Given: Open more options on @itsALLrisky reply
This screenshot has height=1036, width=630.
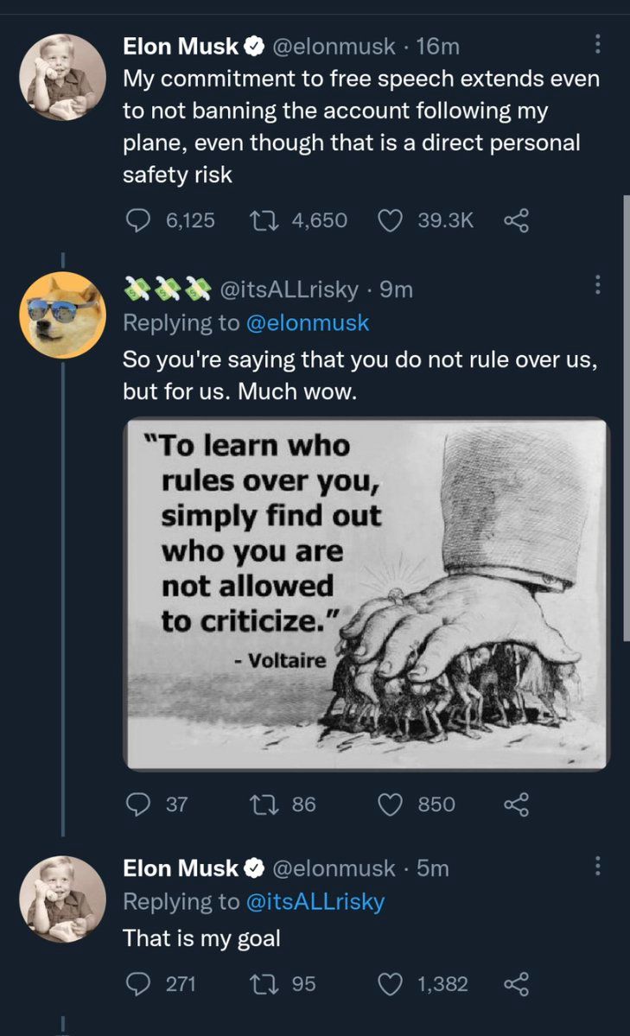Looking at the screenshot, I should pos(597,283).
